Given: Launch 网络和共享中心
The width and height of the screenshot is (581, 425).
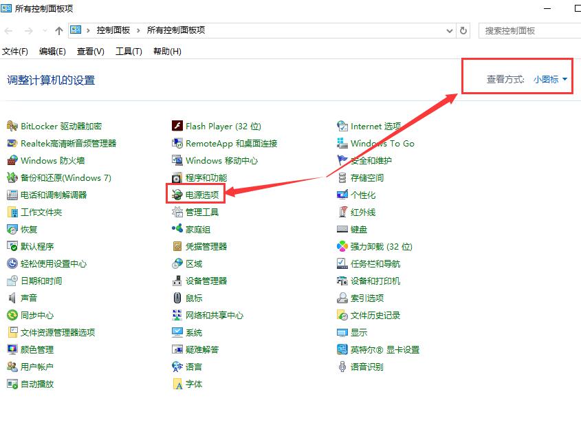Looking at the screenshot, I should tap(215, 315).
